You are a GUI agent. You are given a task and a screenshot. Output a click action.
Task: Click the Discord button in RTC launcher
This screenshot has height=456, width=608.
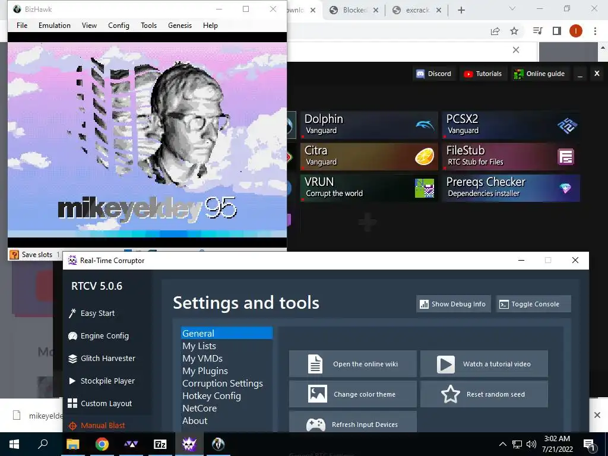(433, 74)
